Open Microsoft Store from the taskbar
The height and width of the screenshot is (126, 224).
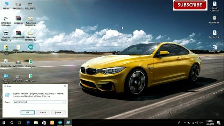pyautogui.click(x=44, y=122)
